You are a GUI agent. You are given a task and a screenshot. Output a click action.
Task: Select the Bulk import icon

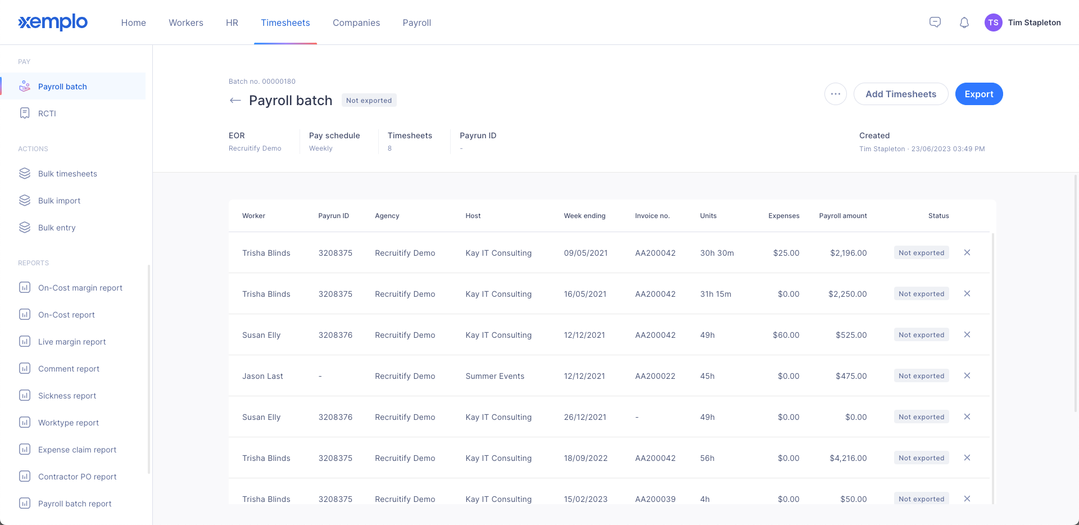[x=25, y=200]
